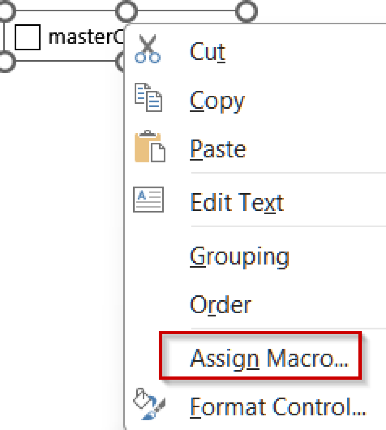The image size is (386, 430).
Task: Choose Cut from the context menu
Action: tap(208, 52)
